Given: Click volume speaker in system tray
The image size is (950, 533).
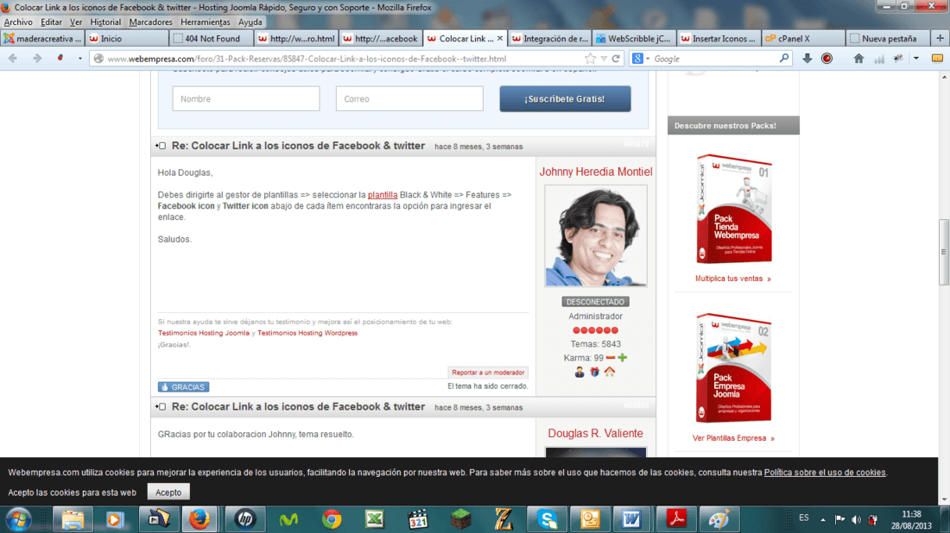Looking at the screenshot, I should click(x=856, y=519).
